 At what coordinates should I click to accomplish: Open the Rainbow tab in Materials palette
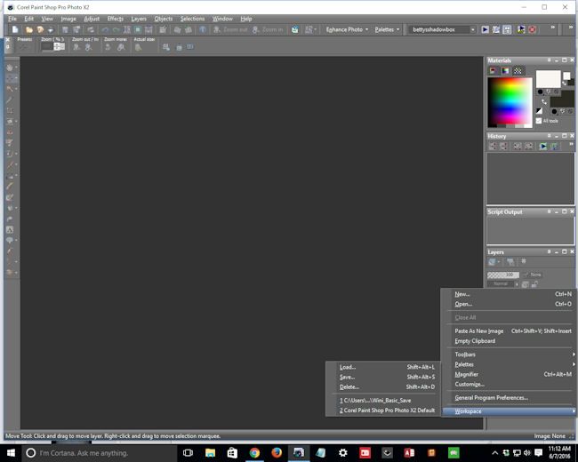pyautogui.click(x=505, y=70)
